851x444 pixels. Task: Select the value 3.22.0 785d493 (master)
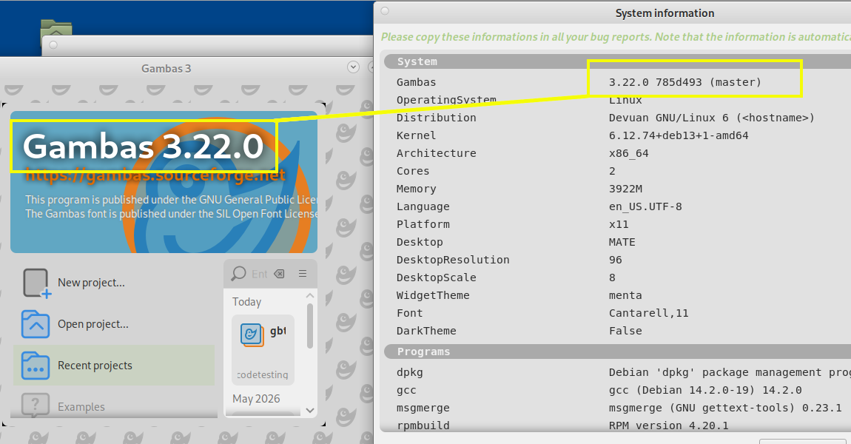click(685, 82)
